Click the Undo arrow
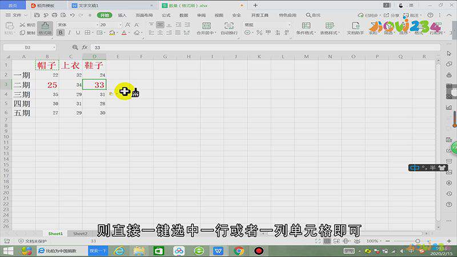Screen dimensions: 457x257 coord(73,15)
